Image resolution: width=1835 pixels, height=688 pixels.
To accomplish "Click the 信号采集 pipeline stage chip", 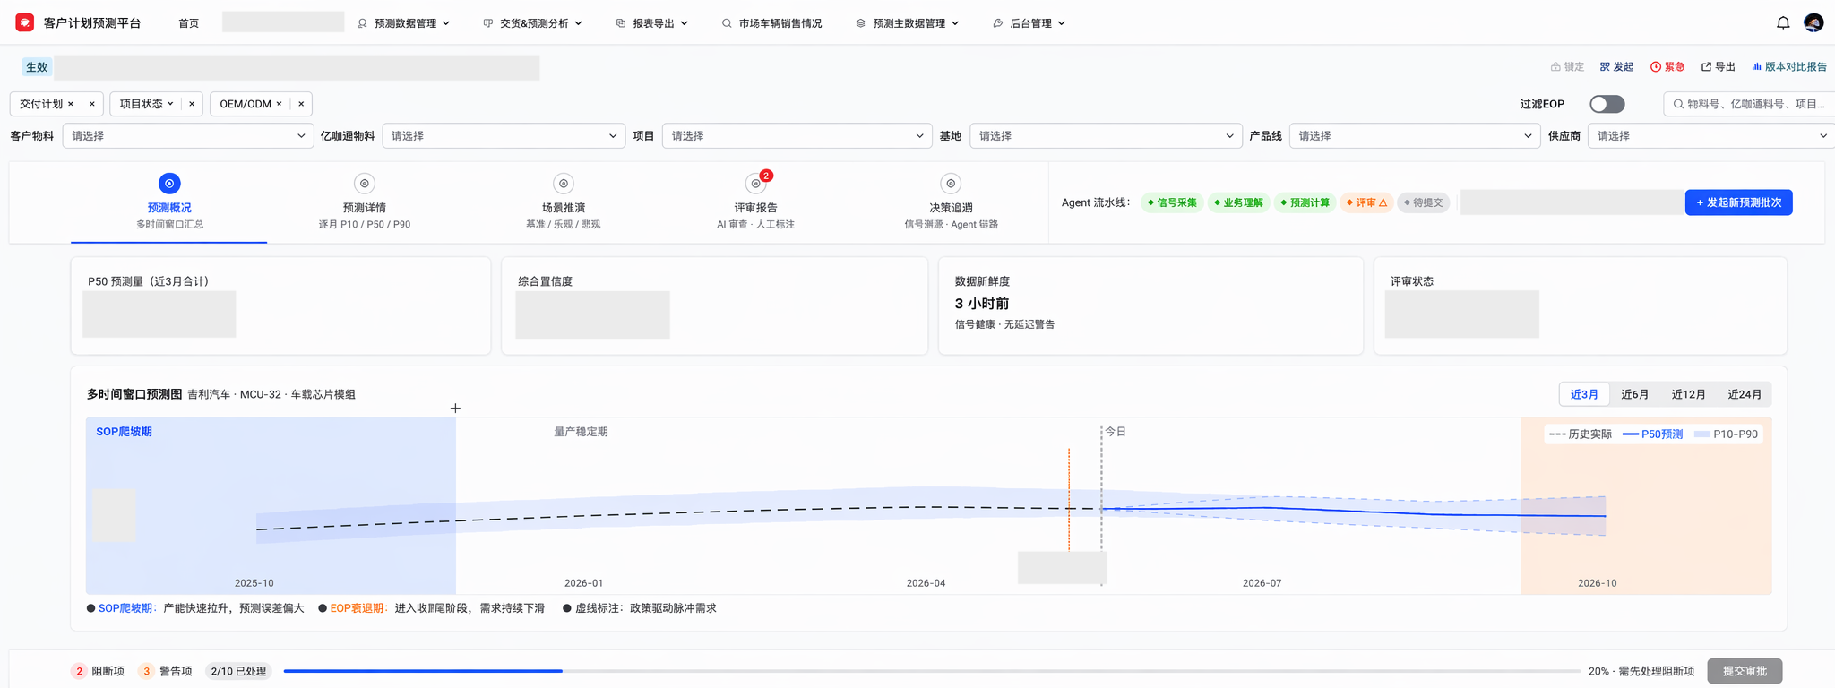I will coord(1172,202).
